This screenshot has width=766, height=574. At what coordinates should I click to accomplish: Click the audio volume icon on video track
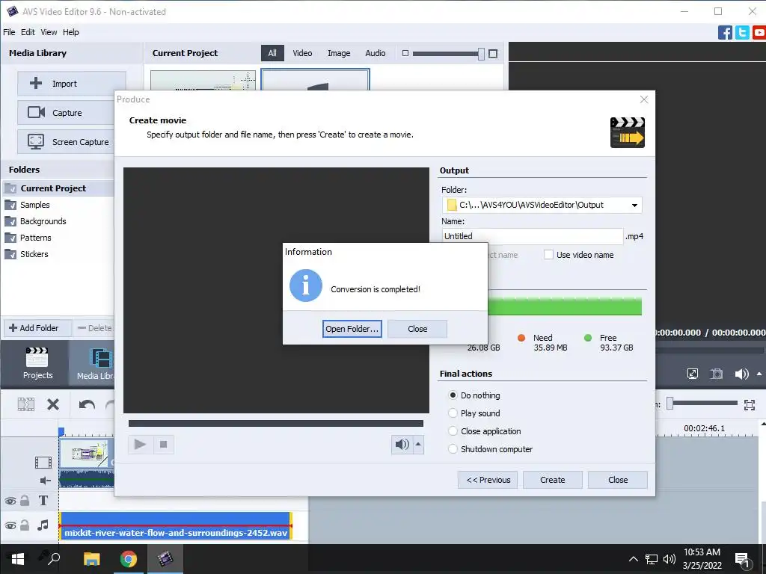click(46, 481)
